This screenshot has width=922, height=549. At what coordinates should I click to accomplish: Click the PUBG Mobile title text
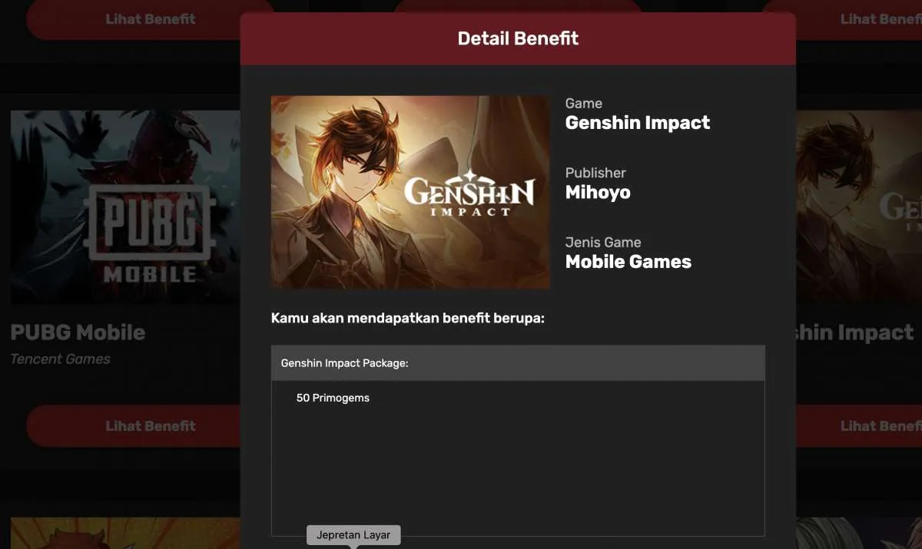coord(78,332)
